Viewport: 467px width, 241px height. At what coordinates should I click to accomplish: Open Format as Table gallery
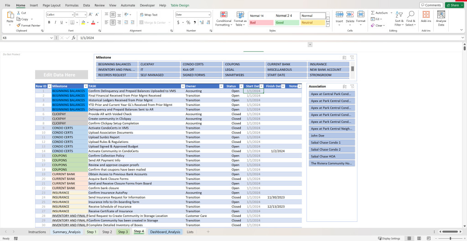tap(240, 19)
